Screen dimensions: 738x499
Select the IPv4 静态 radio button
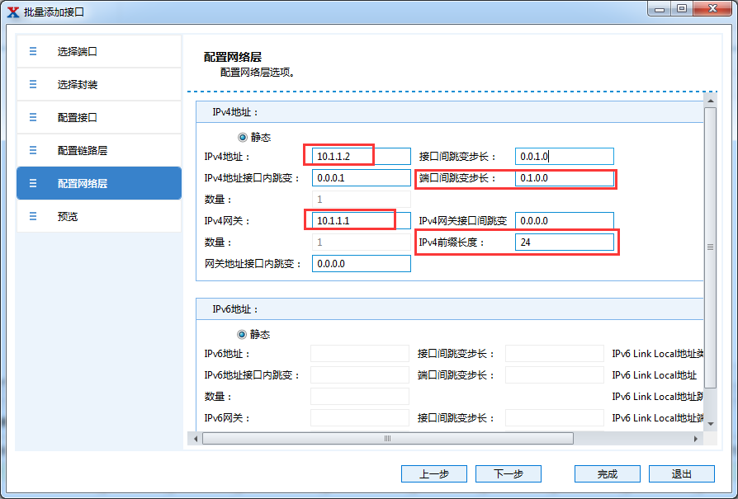pyautogui.click(x=243, y=138)
